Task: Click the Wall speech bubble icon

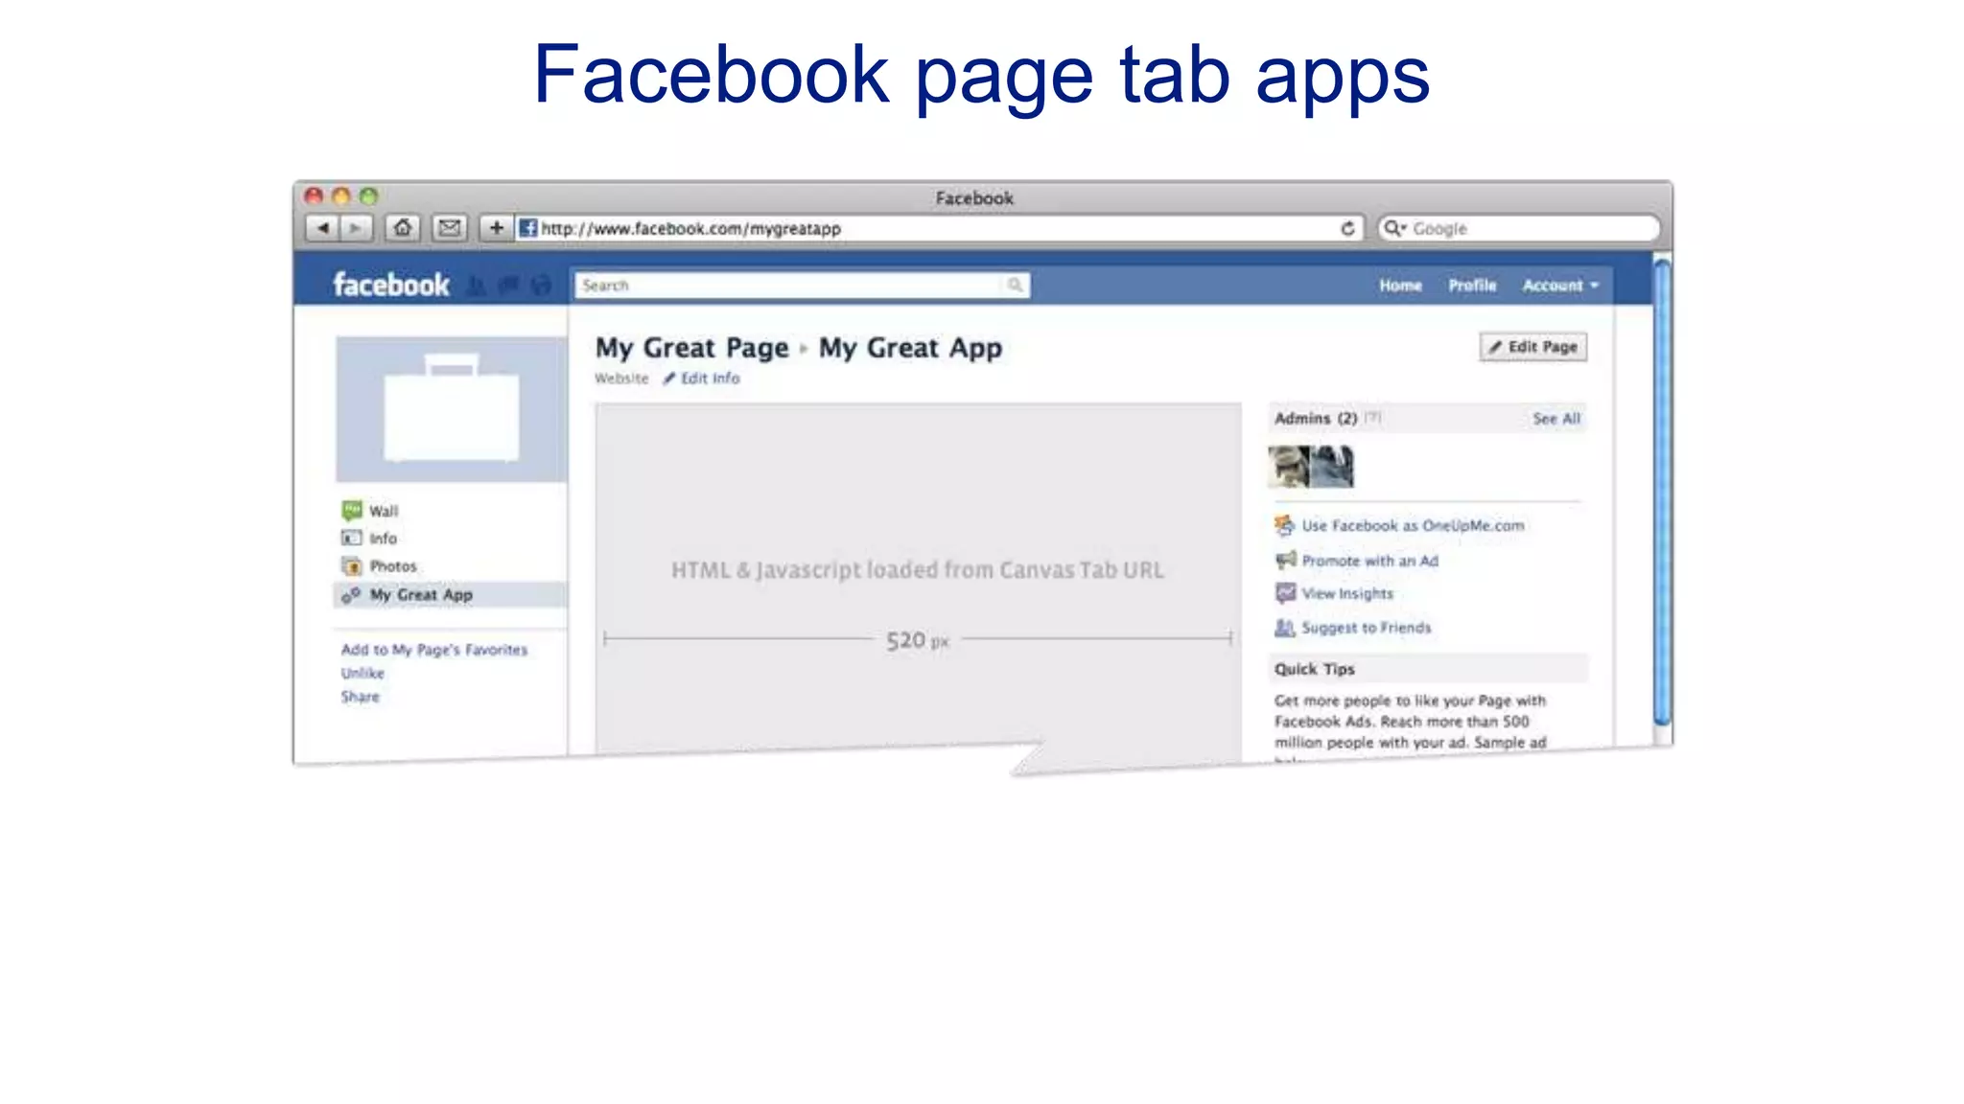Action: [x=352, y=510]
